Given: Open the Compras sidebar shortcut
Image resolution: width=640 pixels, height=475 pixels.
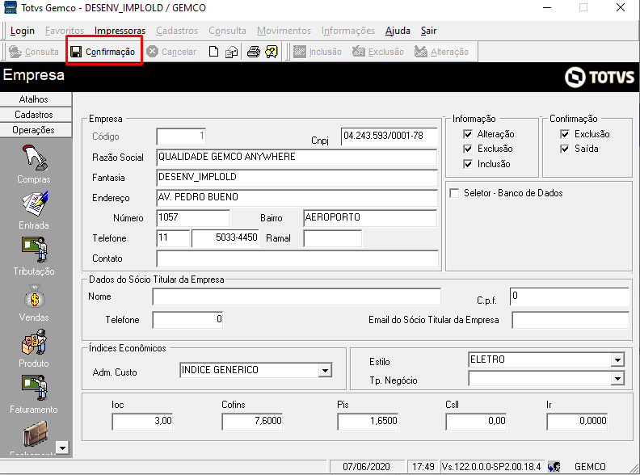Looking at the screenshot, I should (34, 165).
